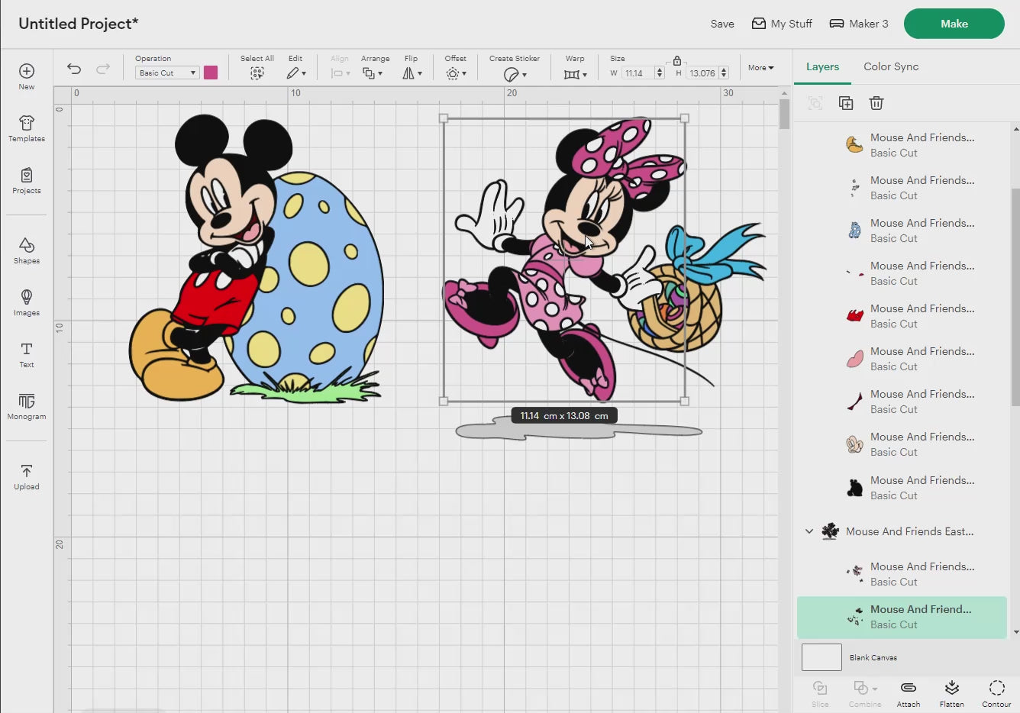Open the Combine menu

click(x=865, y=694)
